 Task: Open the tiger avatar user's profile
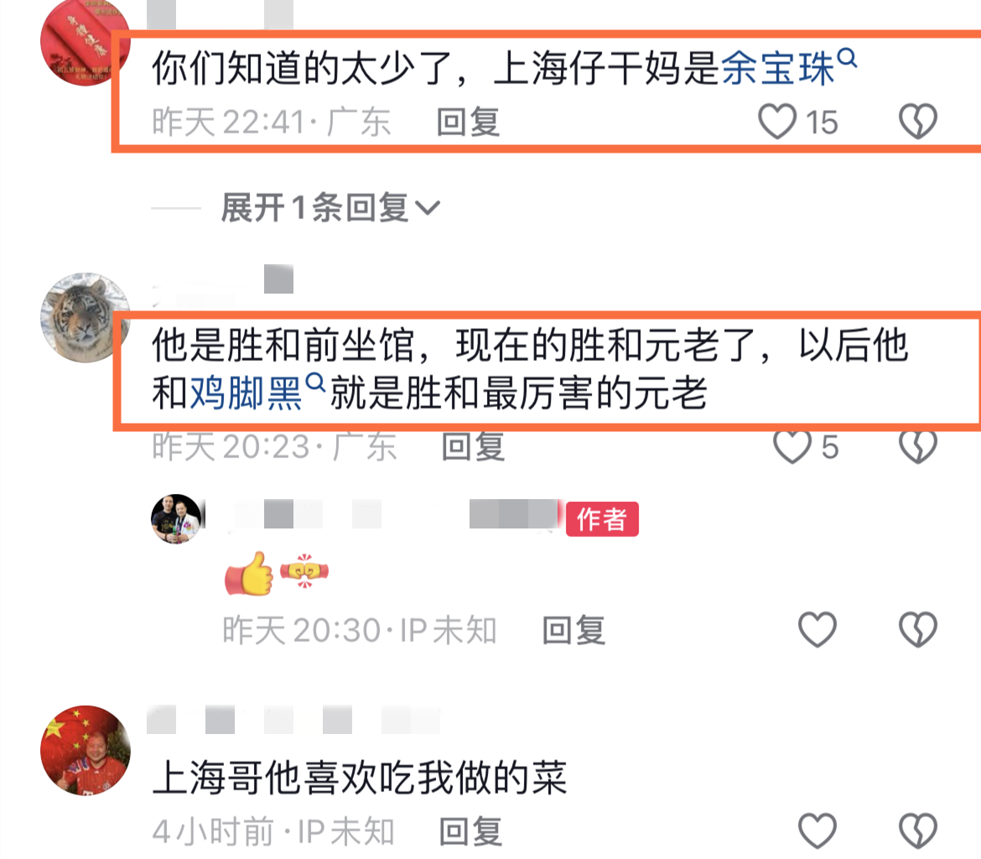(85, 317)
